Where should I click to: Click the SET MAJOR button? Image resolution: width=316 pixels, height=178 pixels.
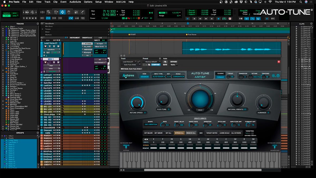click(148, 133)
